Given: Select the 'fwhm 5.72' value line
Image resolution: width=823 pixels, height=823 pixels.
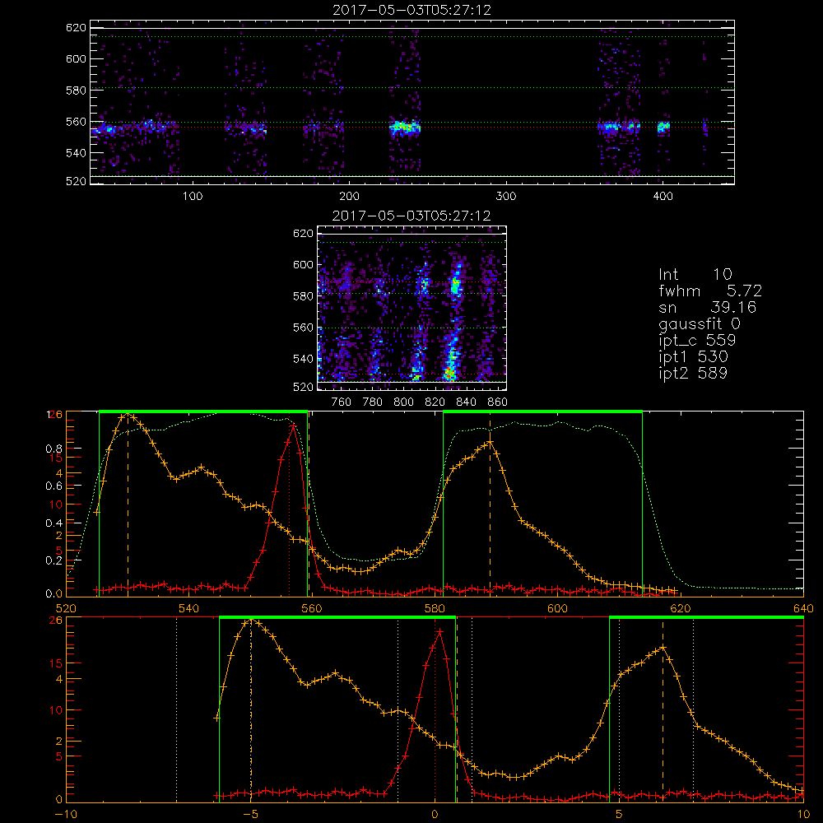Looking at the screenshot, I should click(x=710, y=291).
